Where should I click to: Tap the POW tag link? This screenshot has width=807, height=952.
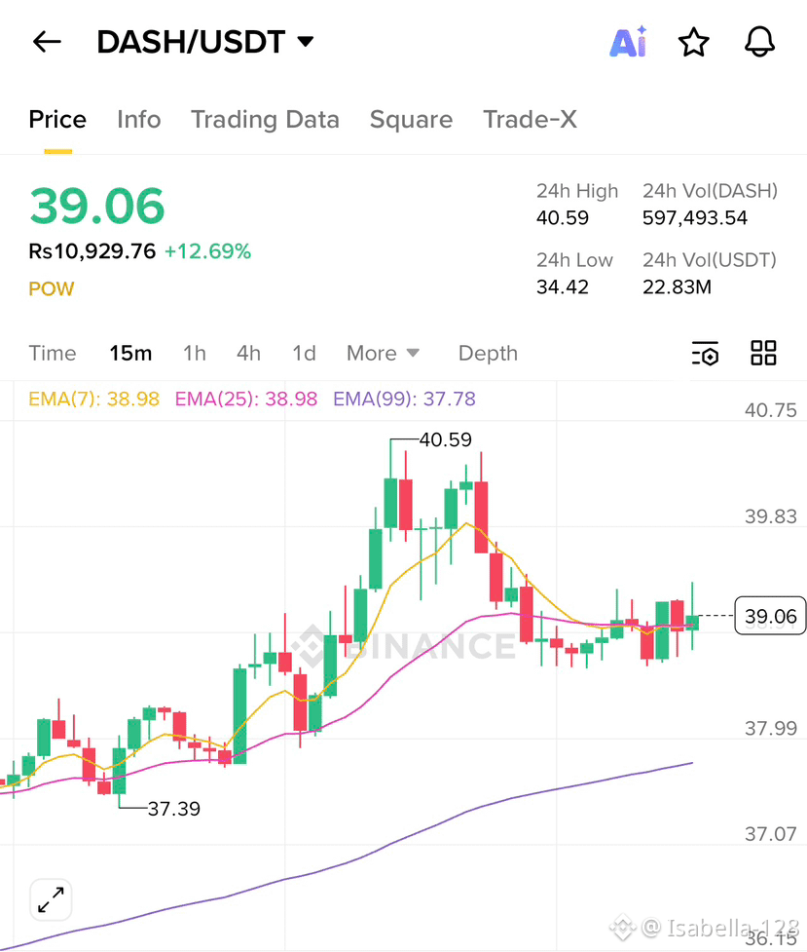[x=52, y=288]
